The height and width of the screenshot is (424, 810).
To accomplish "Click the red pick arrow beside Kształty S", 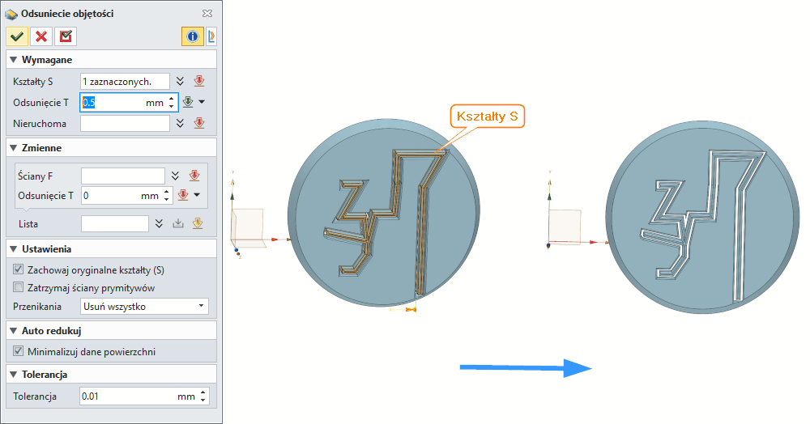I will click(x=199, y=81).
